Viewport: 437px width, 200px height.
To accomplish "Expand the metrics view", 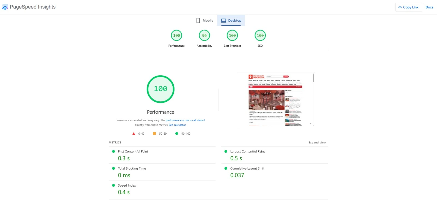I will click(x=317, y=143).
